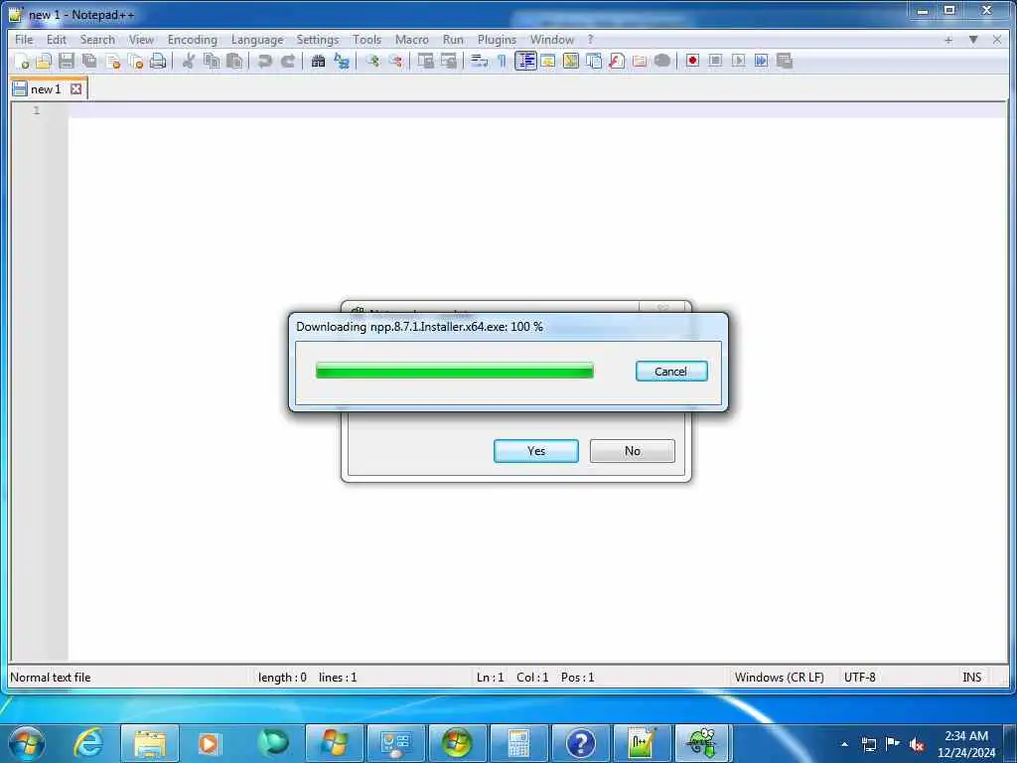The width and height of the screenshot is (1017, 763).
Task: Cancel the installer download
Action: pos(671,372)
